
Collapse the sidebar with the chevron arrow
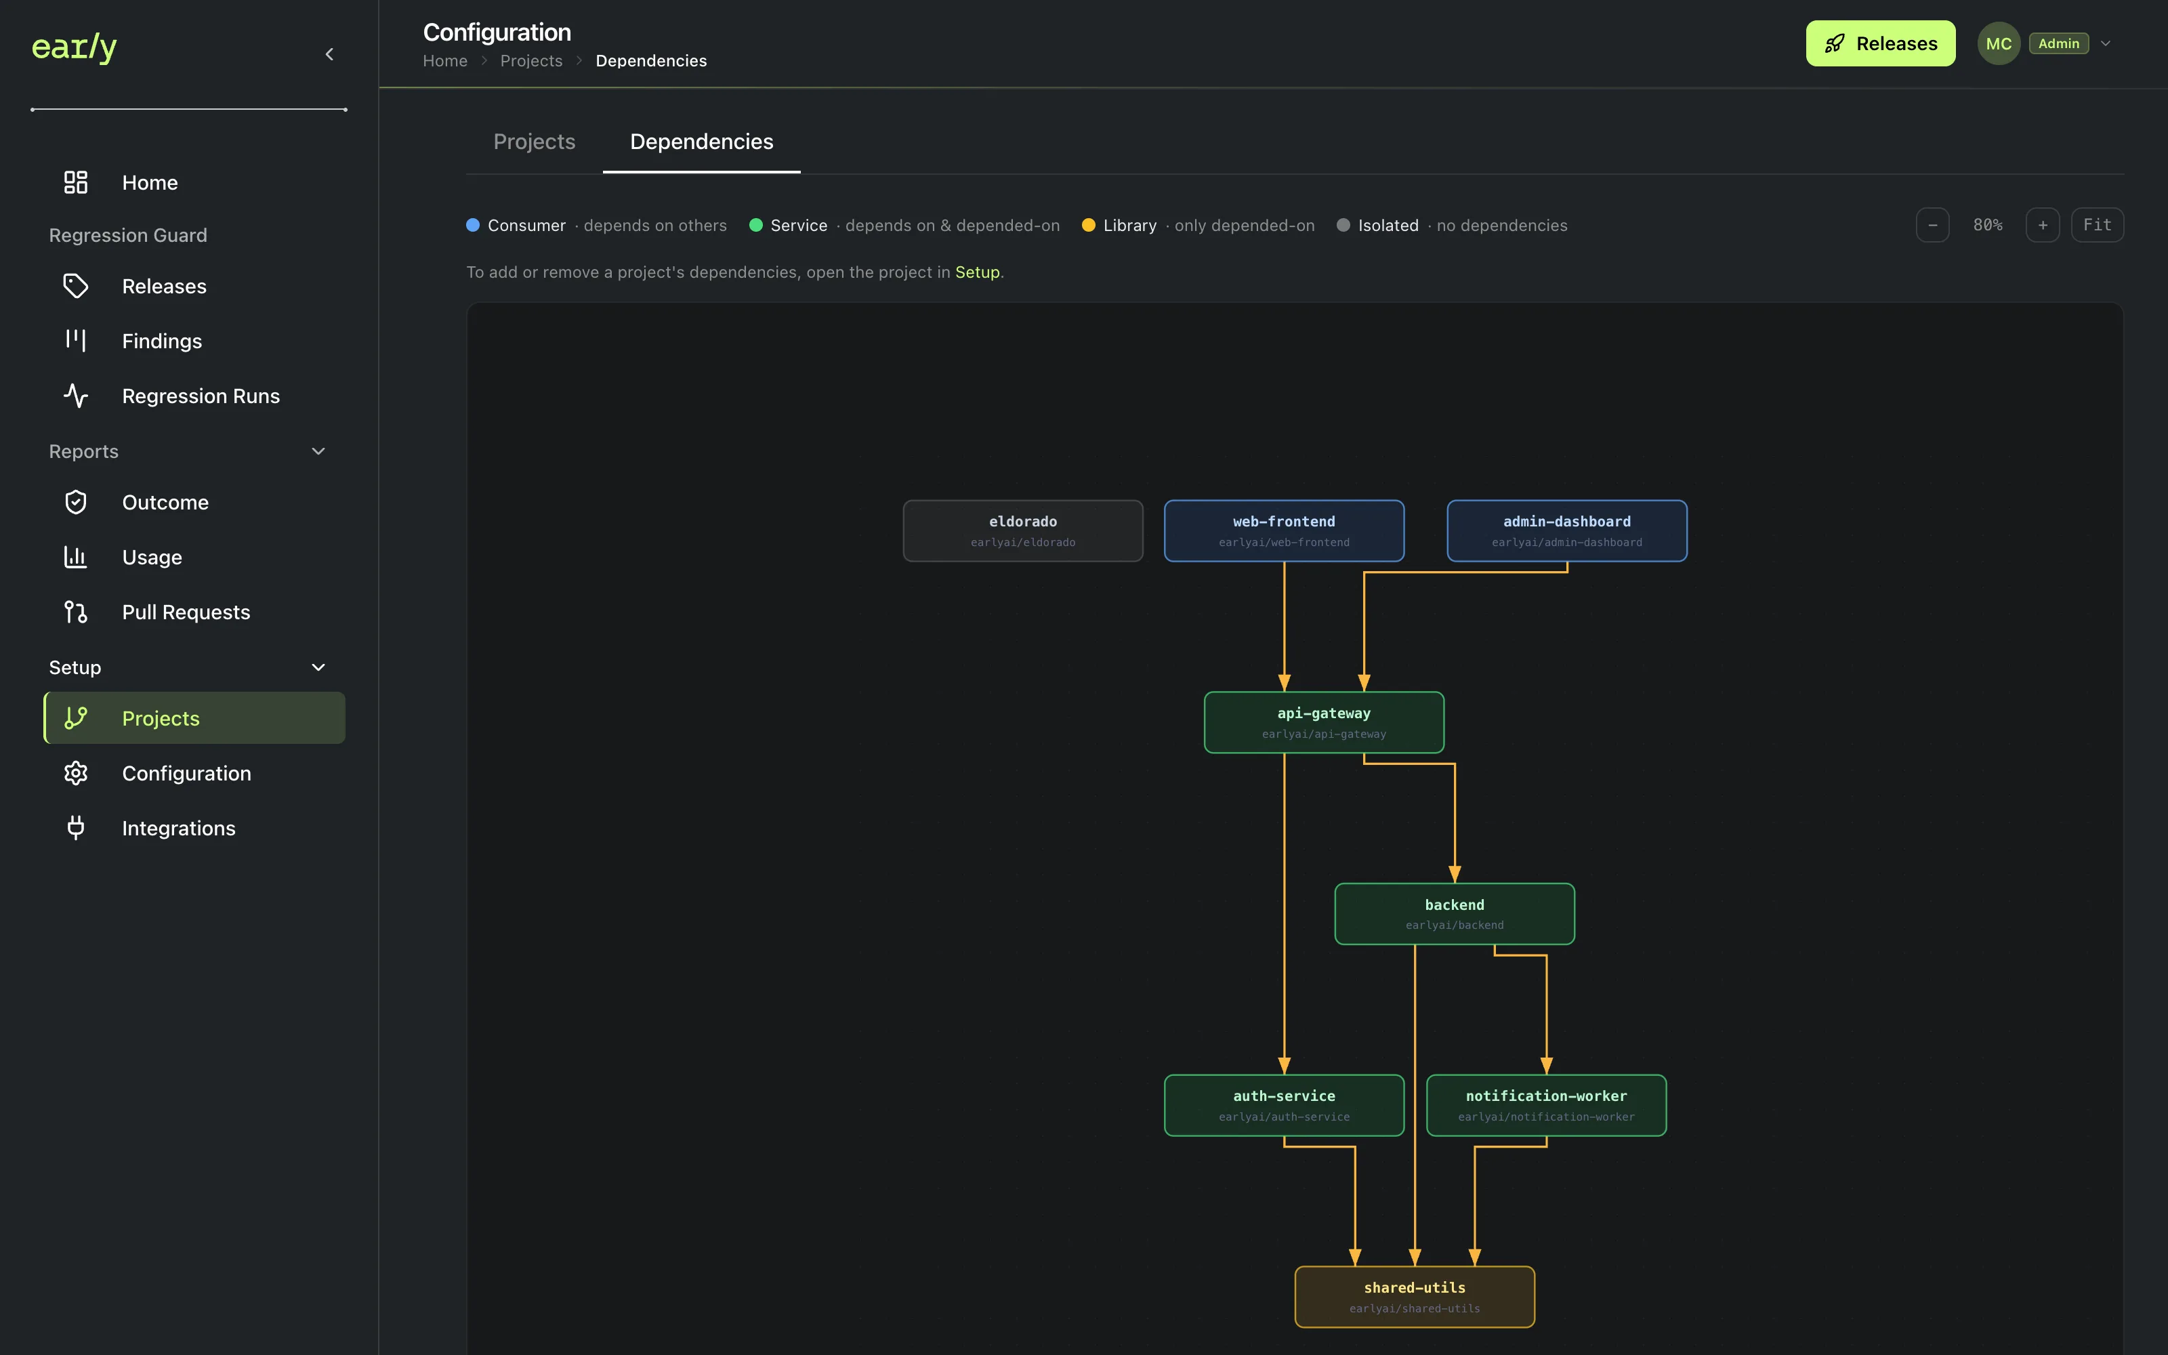click(x=330, y=55)
